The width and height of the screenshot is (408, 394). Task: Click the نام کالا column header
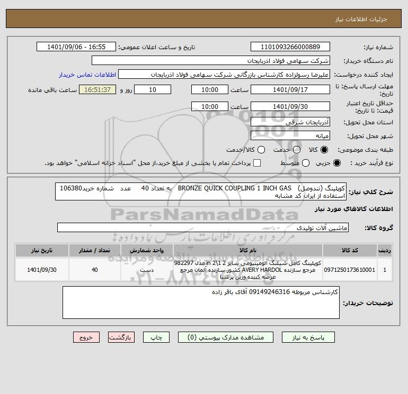(x=248, y=250)
